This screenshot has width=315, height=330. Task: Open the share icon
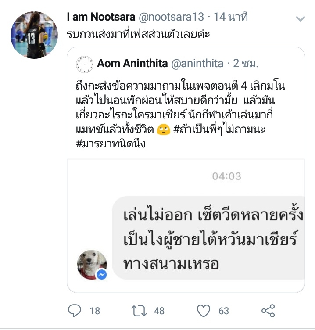pyautogui.click(x=268, y=311)
